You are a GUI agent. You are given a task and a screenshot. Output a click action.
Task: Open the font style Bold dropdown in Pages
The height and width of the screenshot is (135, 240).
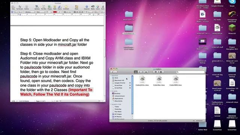pyautogui.click(x=41, y=12)
